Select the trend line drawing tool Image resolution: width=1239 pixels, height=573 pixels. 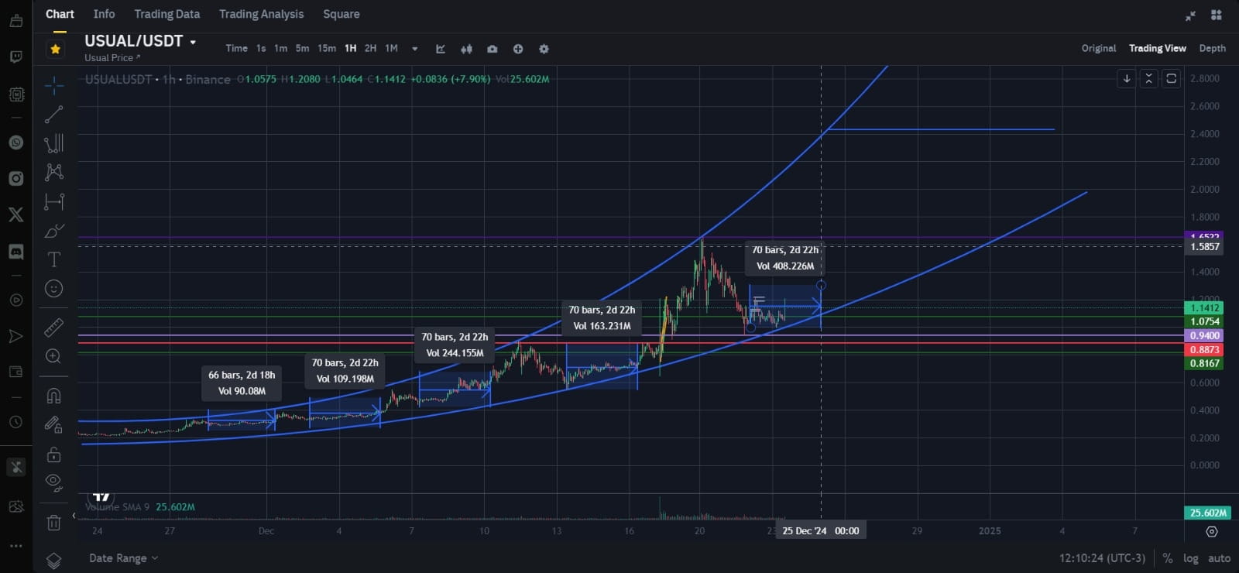53,115
